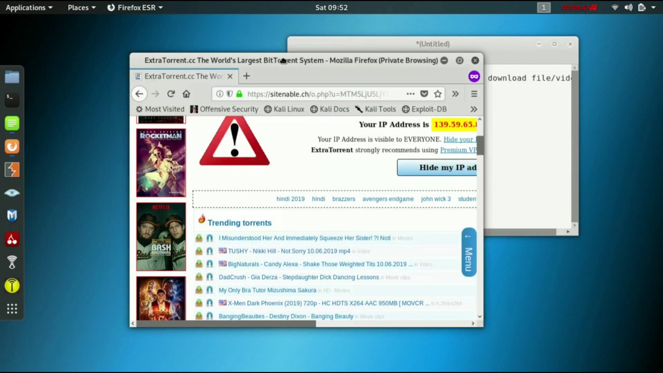663x373 pixels.
Task: Click the Hide my IP address button
Action: 437,167
